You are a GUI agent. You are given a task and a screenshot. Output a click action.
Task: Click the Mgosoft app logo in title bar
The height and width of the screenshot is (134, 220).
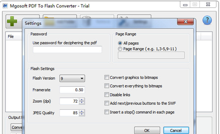point(5,6)
